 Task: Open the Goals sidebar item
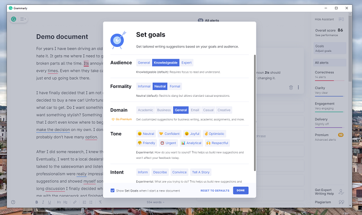pyautogui.click(x=330, y=48)
